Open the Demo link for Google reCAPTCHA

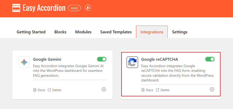click(165, 90)
